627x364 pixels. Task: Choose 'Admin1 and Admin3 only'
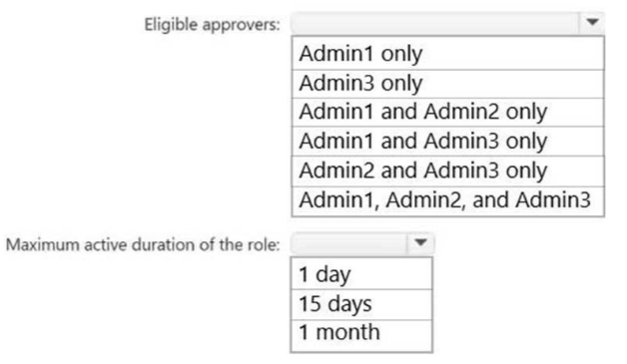coord(448,142)
